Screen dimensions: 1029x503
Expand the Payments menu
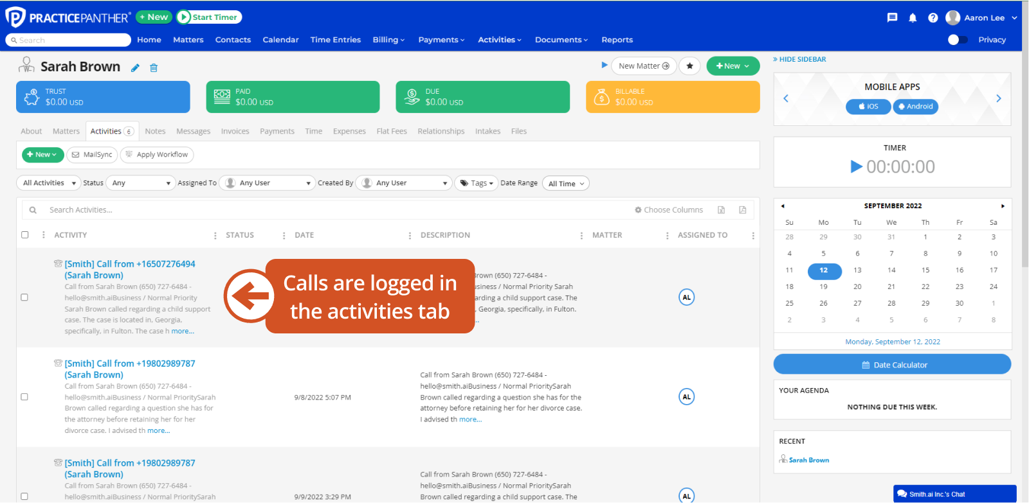441,40
